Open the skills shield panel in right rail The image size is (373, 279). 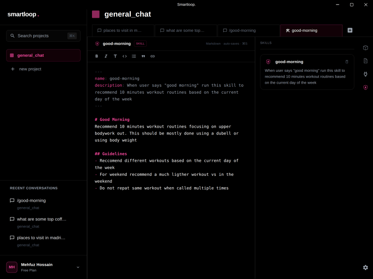coord(365,87)
